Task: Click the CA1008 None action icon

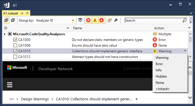Action: (x=155, y=45)
